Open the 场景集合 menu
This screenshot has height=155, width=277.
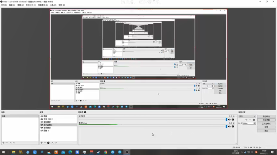coord(43,5)
